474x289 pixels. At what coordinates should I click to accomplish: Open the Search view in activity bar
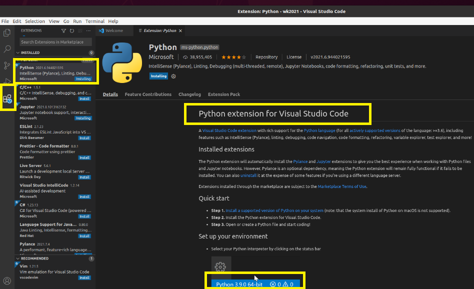click(x=7, y=48)
